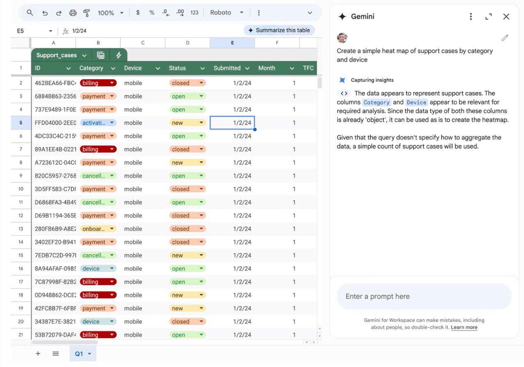
Task: Click the decrease decimal places icon
Action: tap(165, 13)
